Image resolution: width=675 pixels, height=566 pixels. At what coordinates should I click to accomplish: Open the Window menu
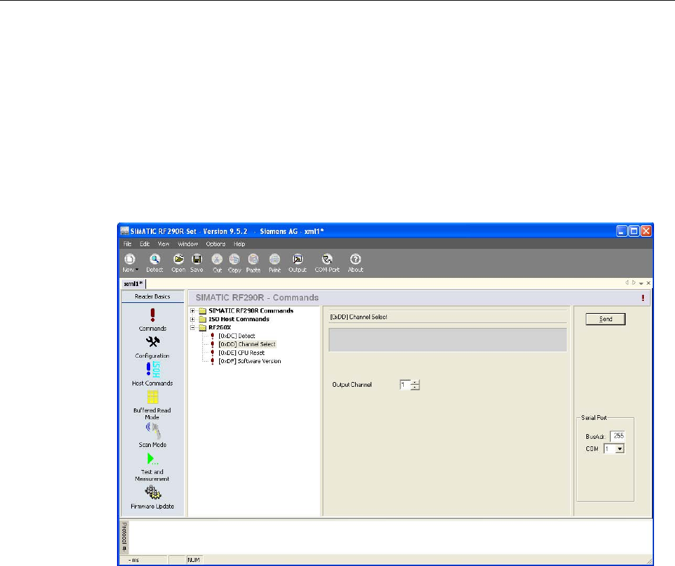188,244
